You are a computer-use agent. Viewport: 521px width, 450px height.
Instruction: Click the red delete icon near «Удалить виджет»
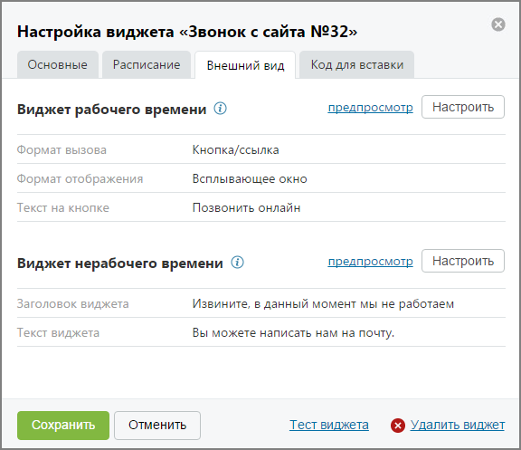398,425
